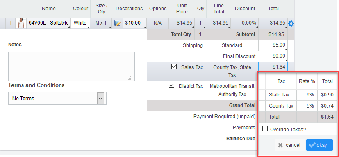
Task: Click the product shirt thumbnail
Action: click(x=21, y=23)
